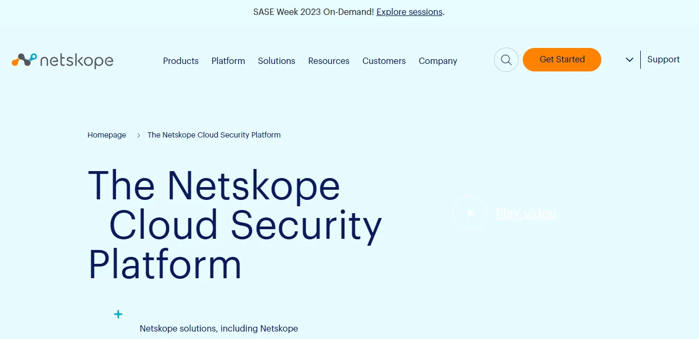The width and height of the screenshot is (699, 339).
Task: Open the Platform menu
Action: (228, 61)
